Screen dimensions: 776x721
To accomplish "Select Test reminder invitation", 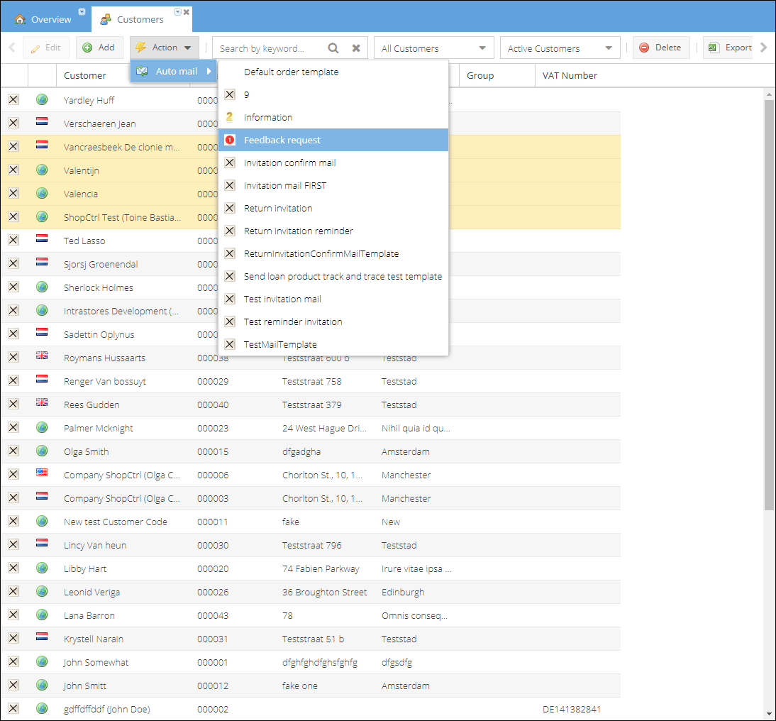I will (333, 322).
